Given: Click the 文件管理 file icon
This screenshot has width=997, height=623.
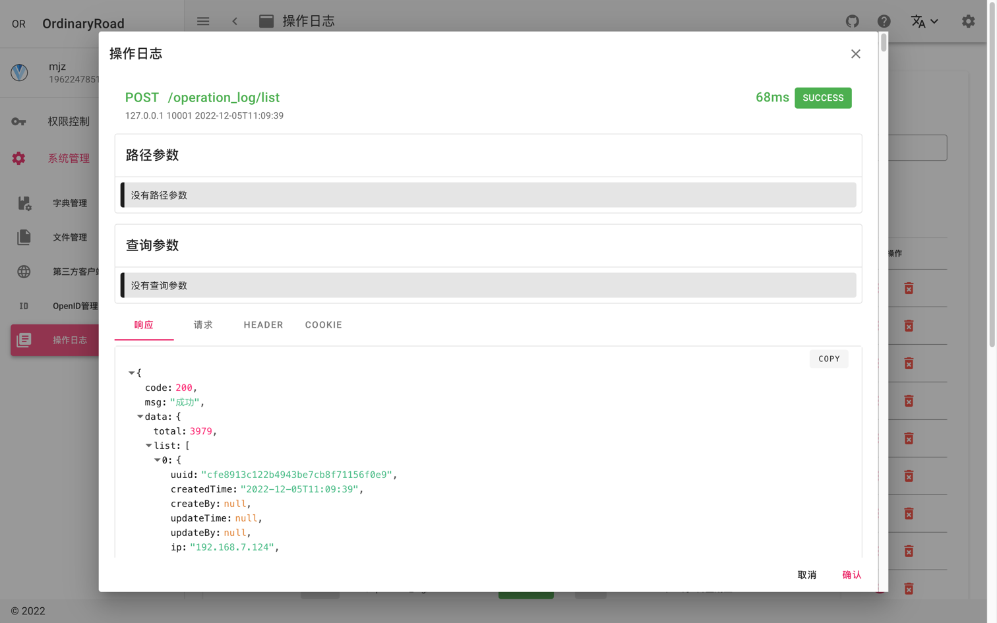Looking at the screenshot, I should (x=24, y=237).
